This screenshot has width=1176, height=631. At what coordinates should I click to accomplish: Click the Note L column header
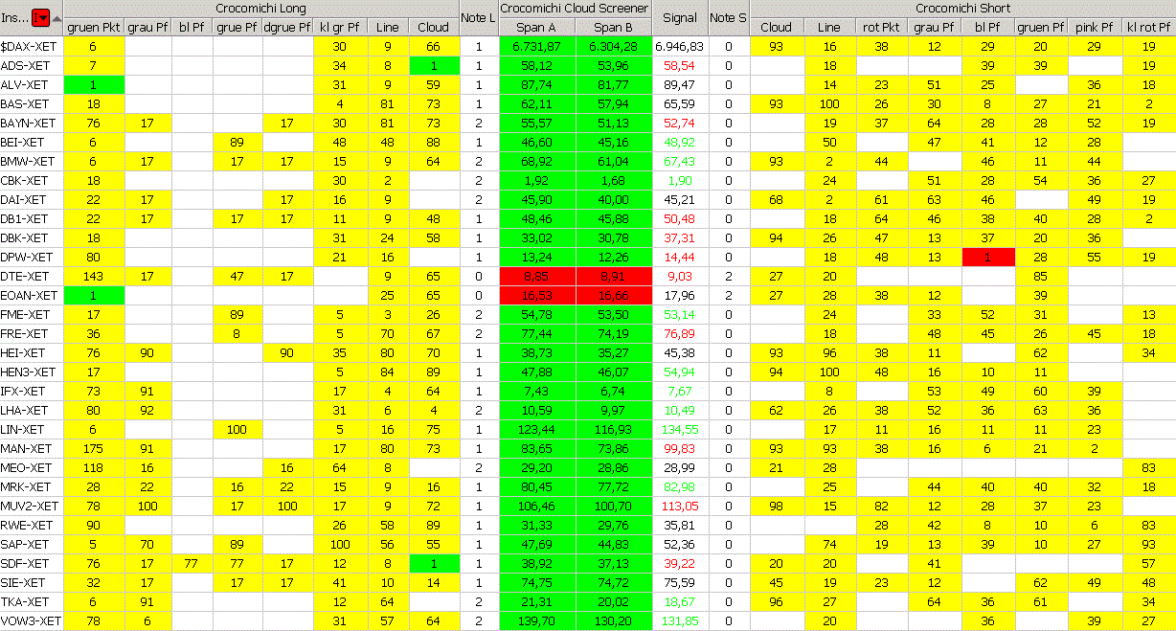(478, 18)
